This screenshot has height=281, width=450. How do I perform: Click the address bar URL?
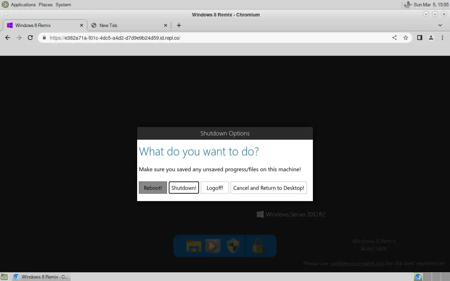tap(115, 38)
